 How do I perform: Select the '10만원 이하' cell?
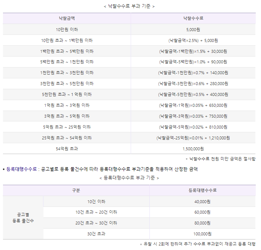pyautogui.click(x=67, y=30)
